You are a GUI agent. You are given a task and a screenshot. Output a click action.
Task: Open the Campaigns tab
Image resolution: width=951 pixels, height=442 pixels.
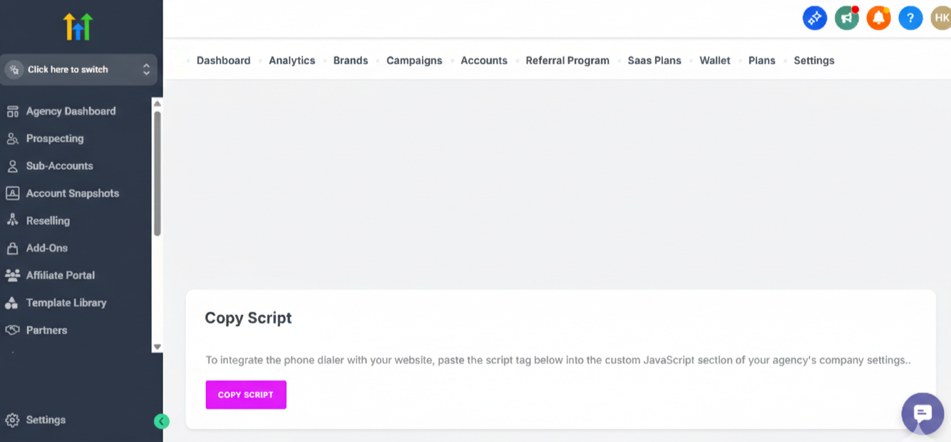coord(414,61)
